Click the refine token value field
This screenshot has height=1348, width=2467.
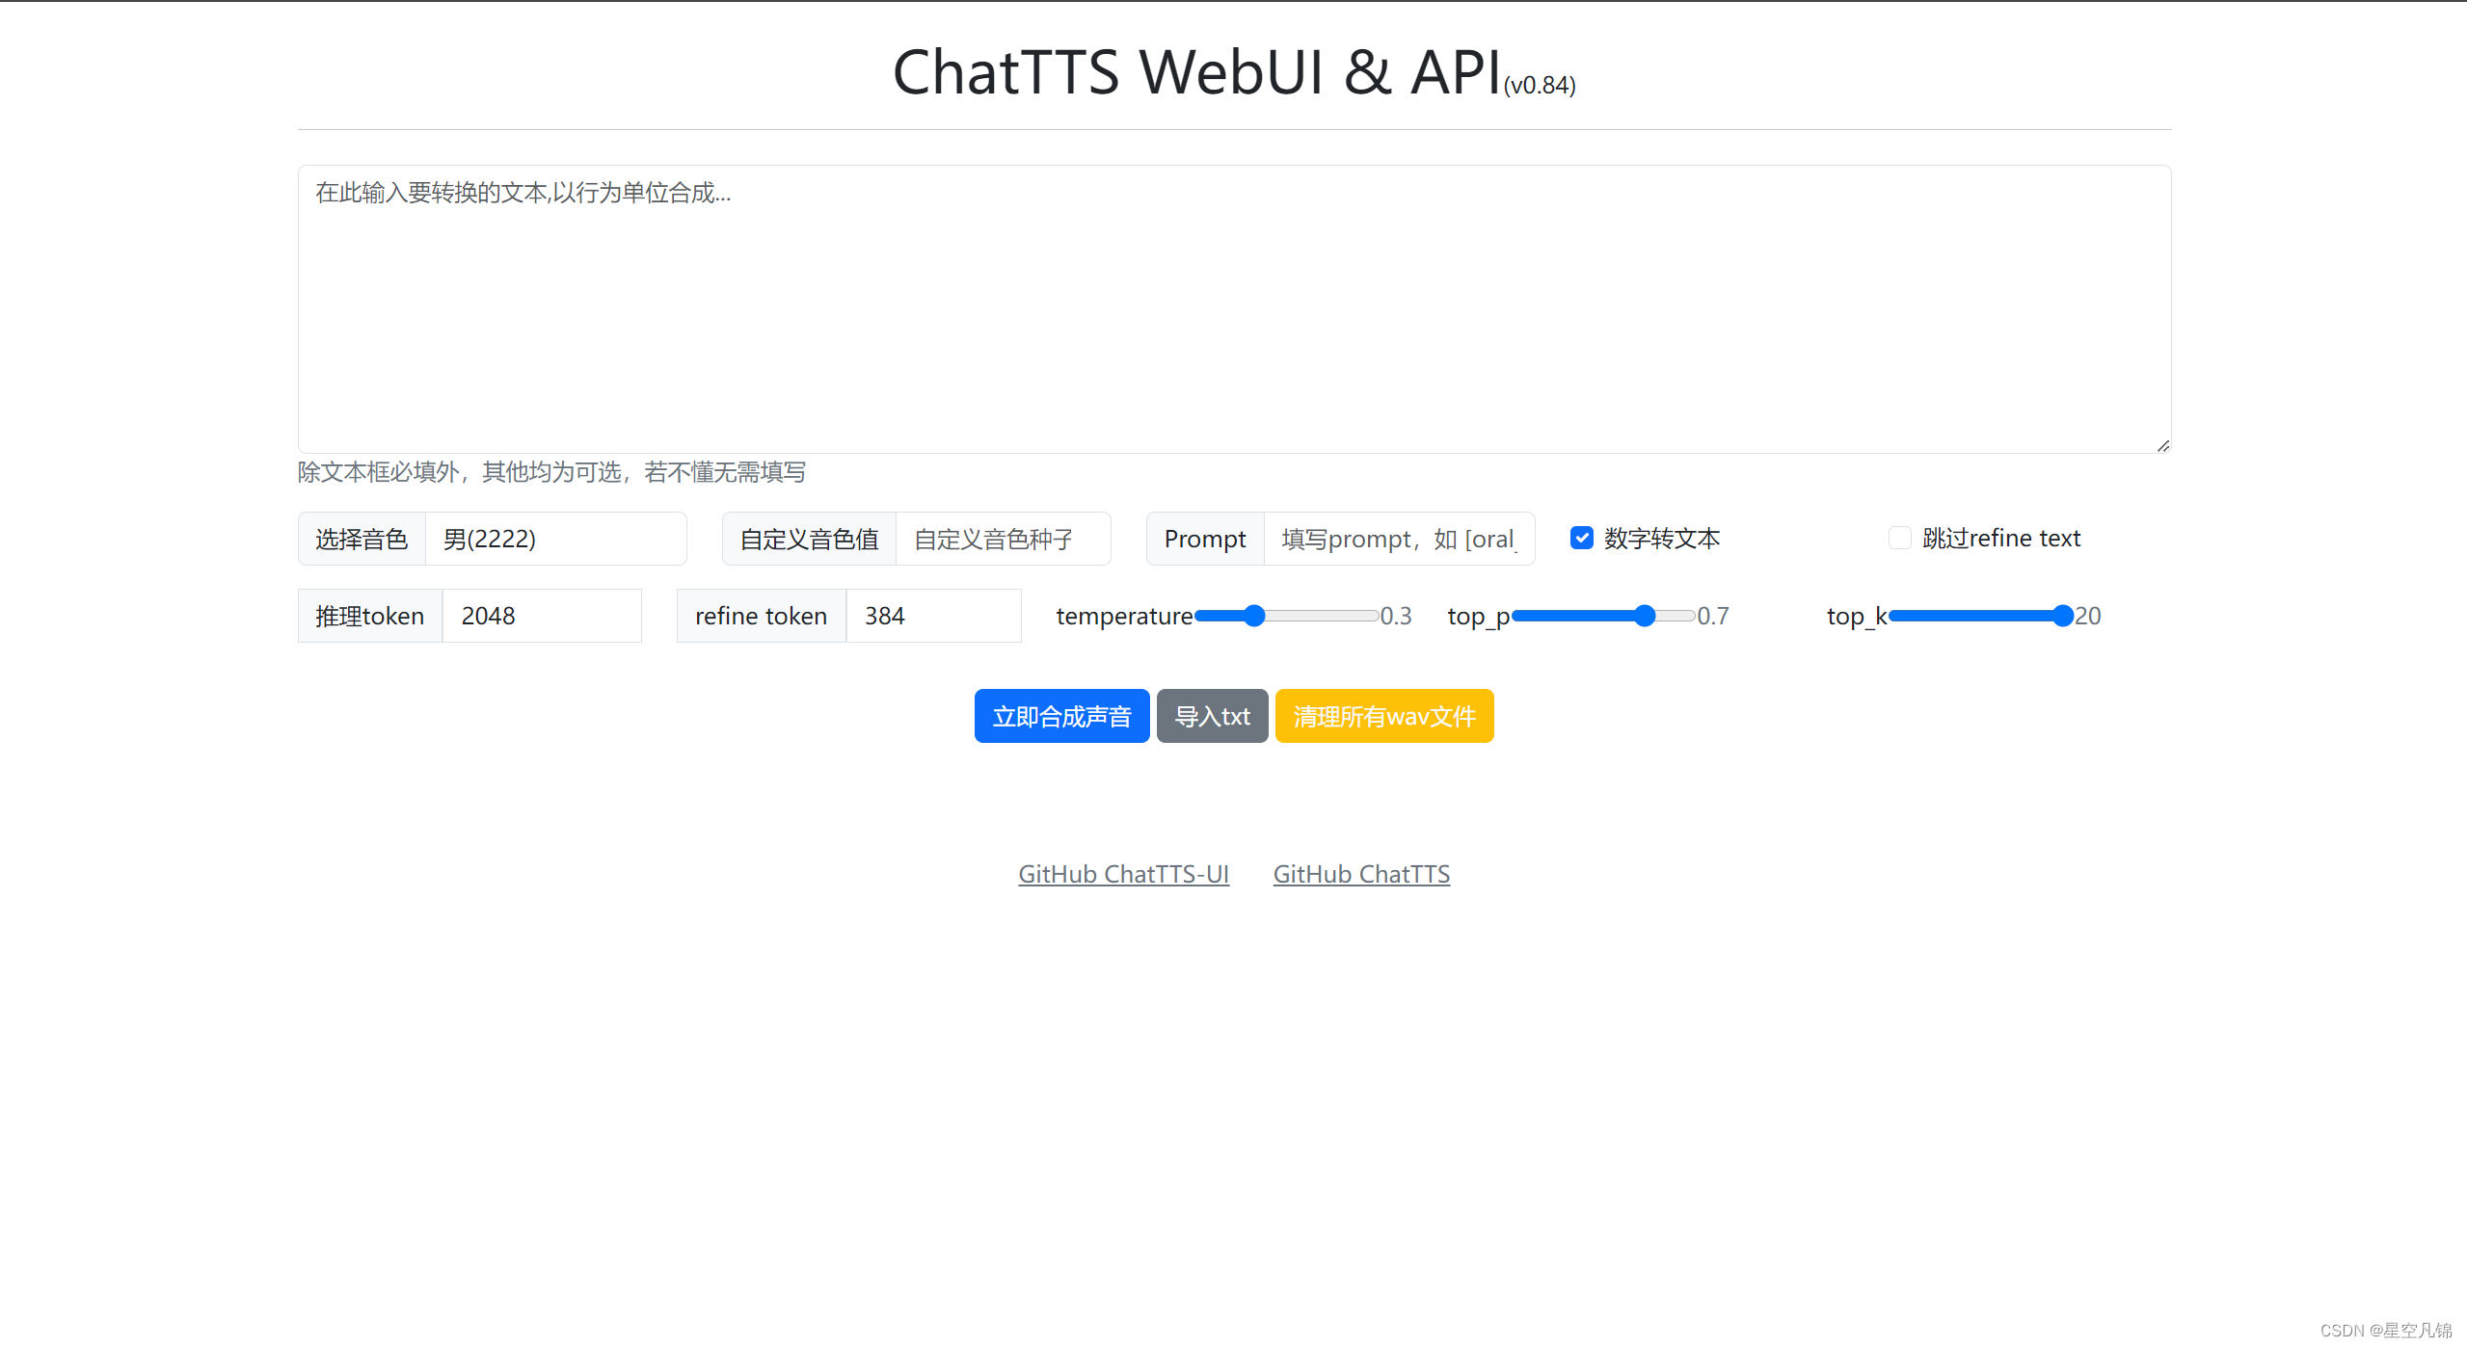point(932,616)
